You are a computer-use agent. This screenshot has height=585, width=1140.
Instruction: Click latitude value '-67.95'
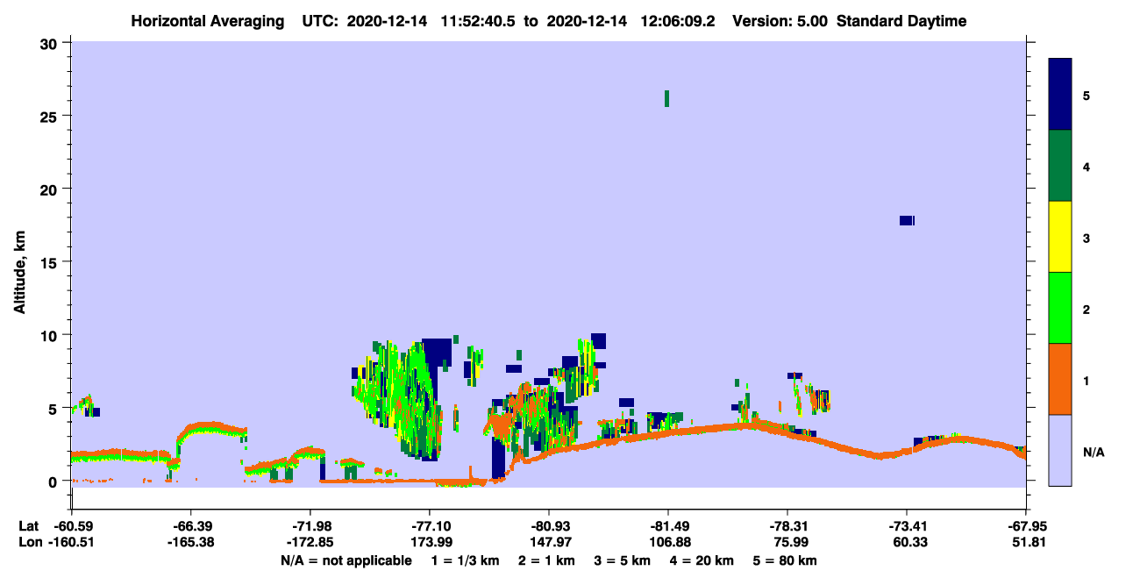pyautogui.click(x=1026, y=526)
